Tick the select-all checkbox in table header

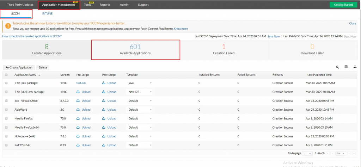point(6,75)
